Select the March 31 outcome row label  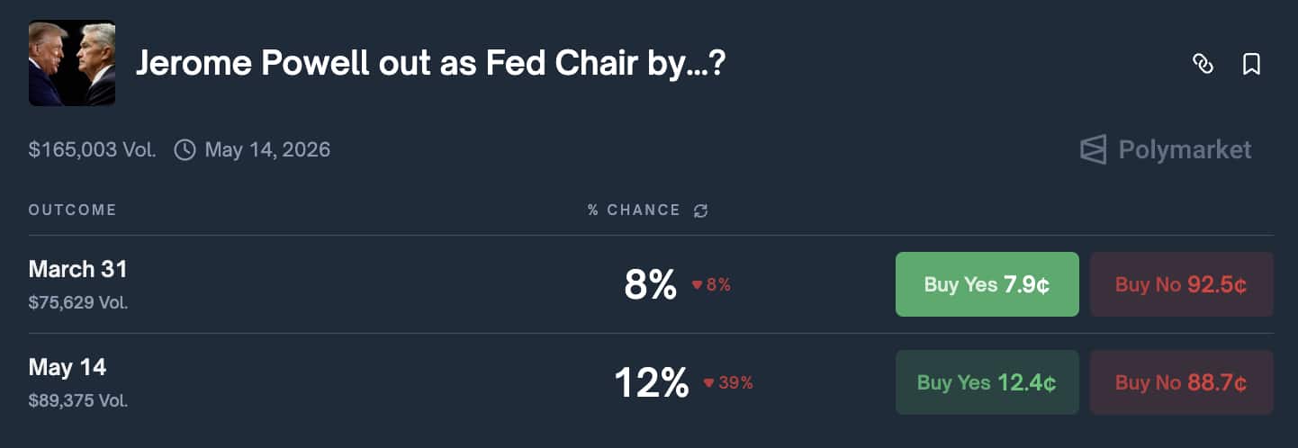point(78,269)
